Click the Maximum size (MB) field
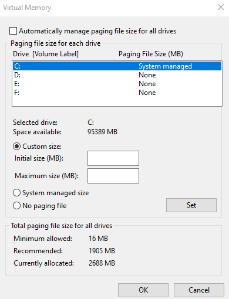 pos(113,176)
